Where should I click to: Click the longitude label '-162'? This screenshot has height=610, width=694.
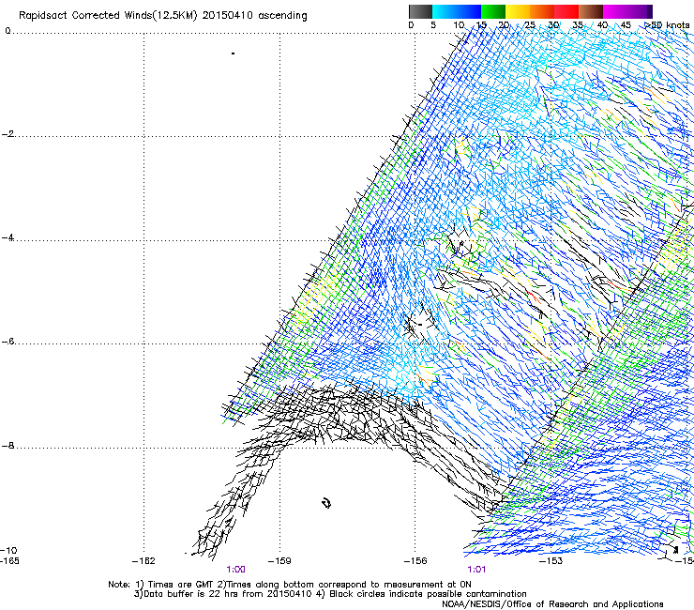coord(143,561)
